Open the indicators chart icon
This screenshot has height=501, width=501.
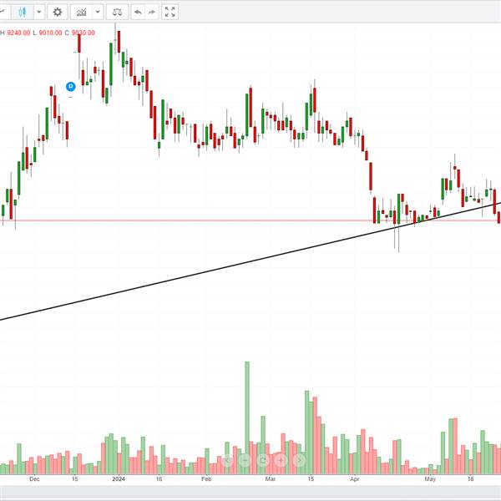(81, 13)
